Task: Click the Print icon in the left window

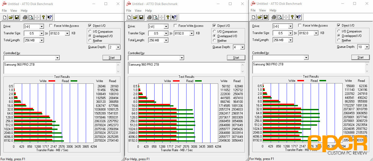Action: (25, 18)
